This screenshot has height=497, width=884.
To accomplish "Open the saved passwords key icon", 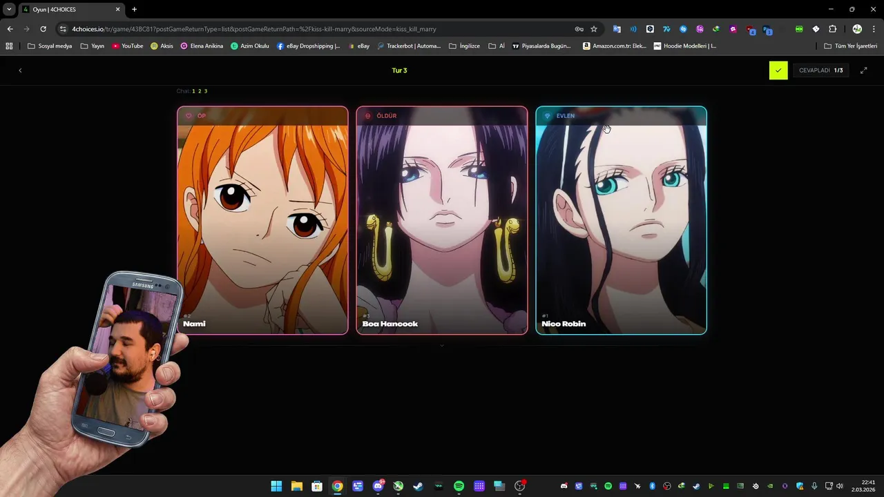I will 579,29.
